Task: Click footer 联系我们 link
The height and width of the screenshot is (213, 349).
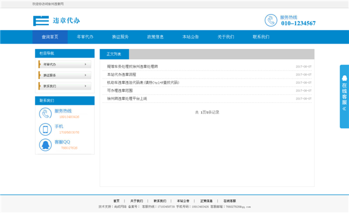Action: [160, 201]
